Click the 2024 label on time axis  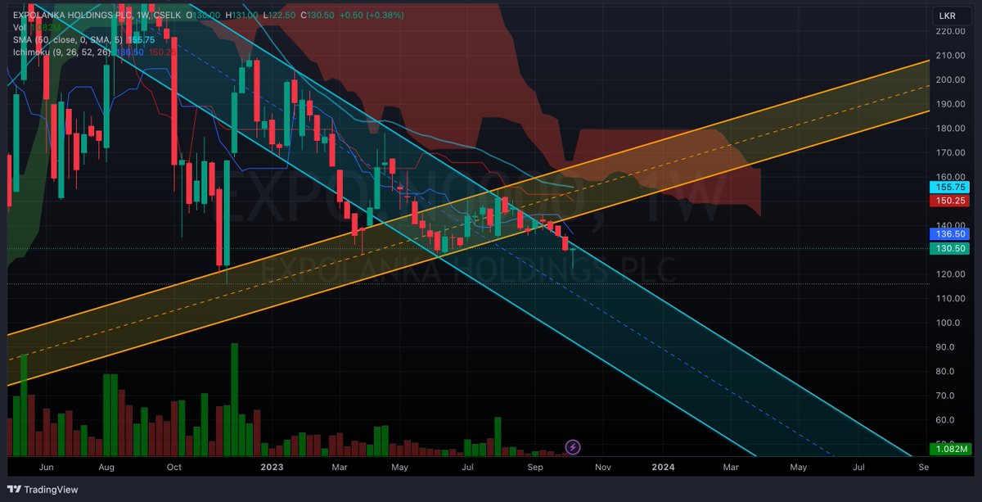663,467
